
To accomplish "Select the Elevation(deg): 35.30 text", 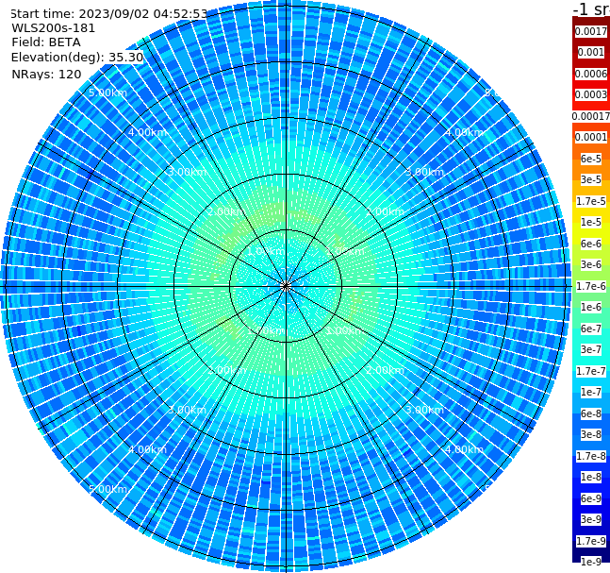I will [x=77, y=58].
